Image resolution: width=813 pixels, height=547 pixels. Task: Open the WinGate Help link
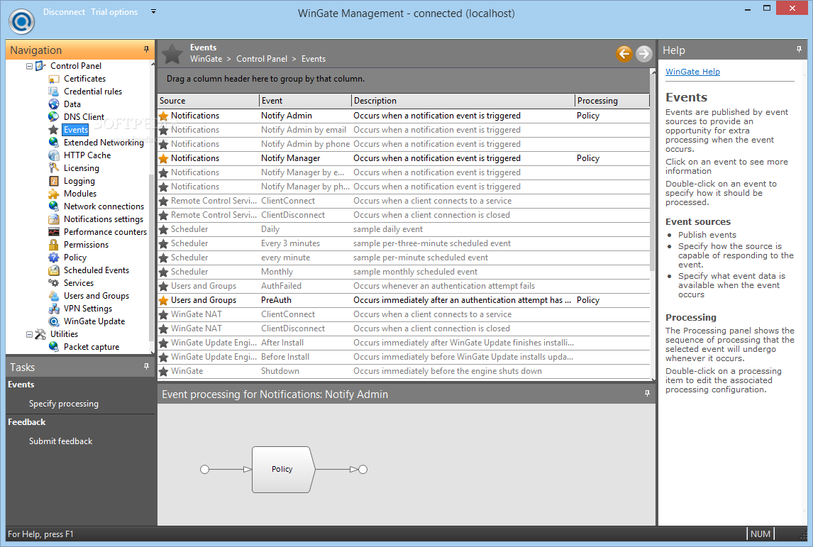[692, 72]
